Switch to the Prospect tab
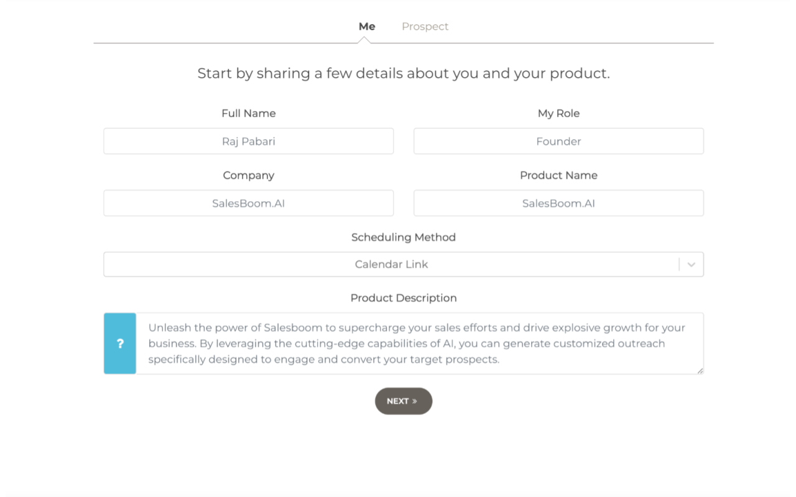 (x=425, y=26)
